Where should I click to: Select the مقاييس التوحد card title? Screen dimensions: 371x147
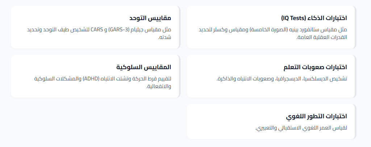coord(150,18)
